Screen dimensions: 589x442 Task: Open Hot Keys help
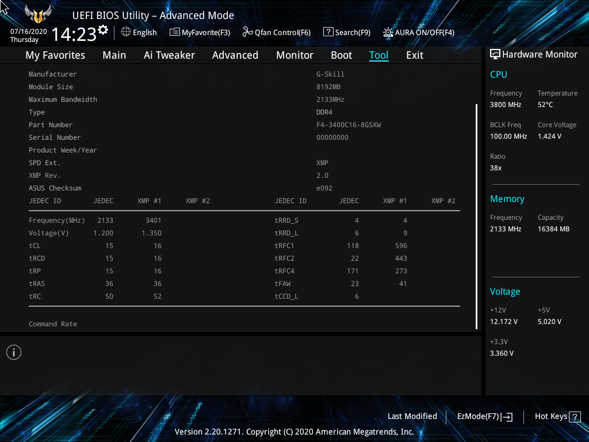click(x=557, y=417)
